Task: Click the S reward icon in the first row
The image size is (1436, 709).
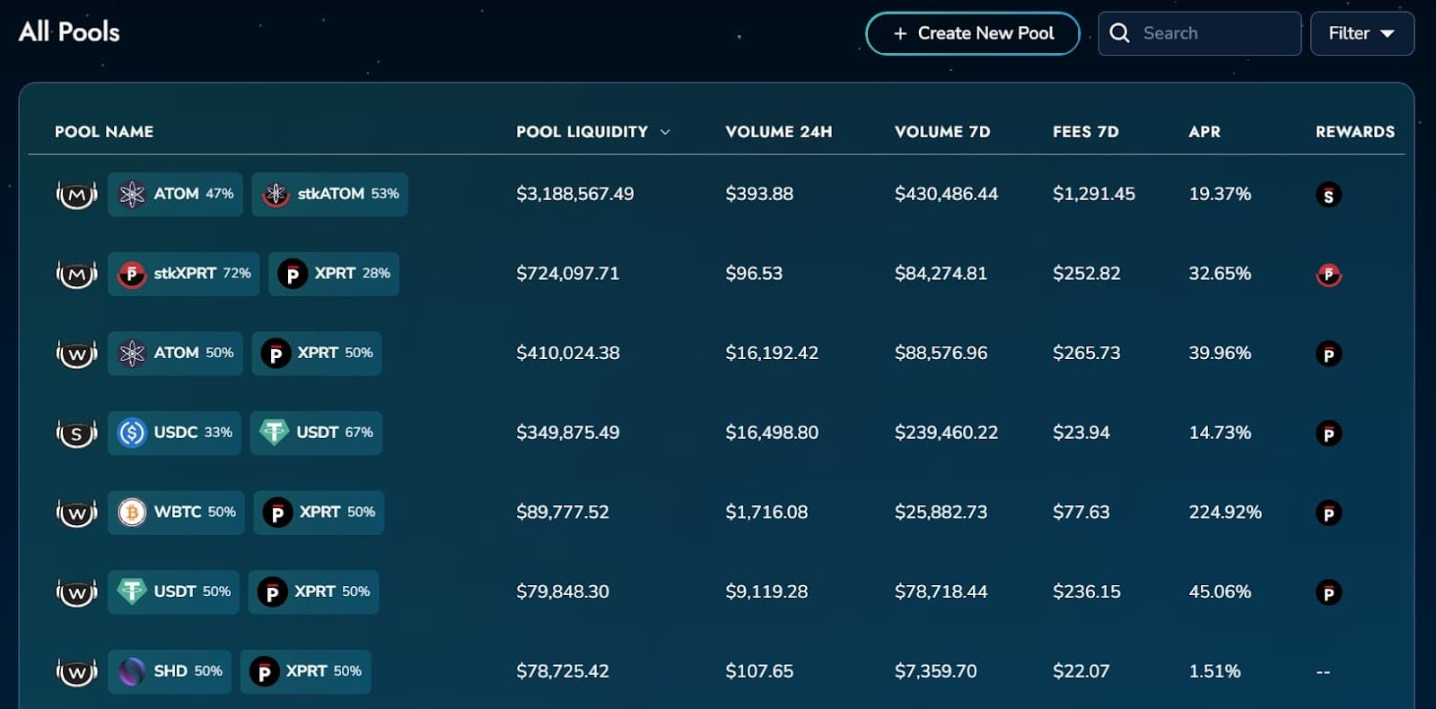Action: point(1328,195)
